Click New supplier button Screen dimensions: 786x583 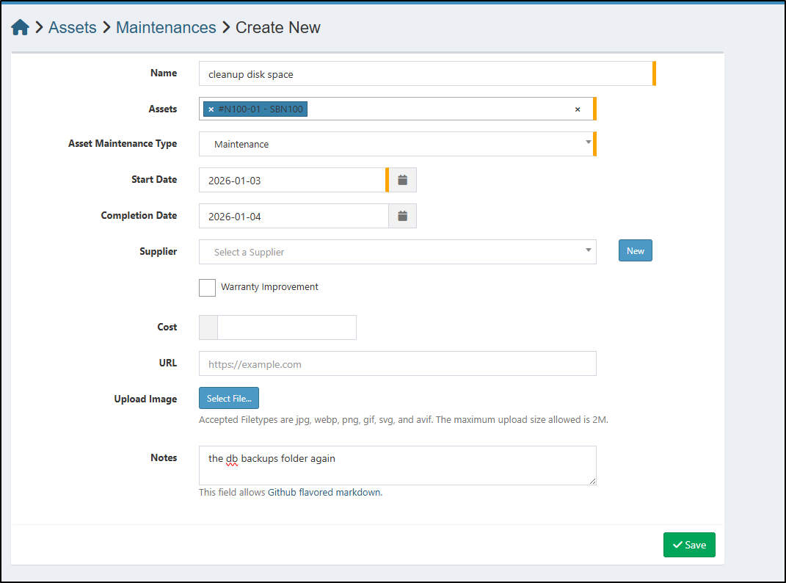tap(635, 251)
